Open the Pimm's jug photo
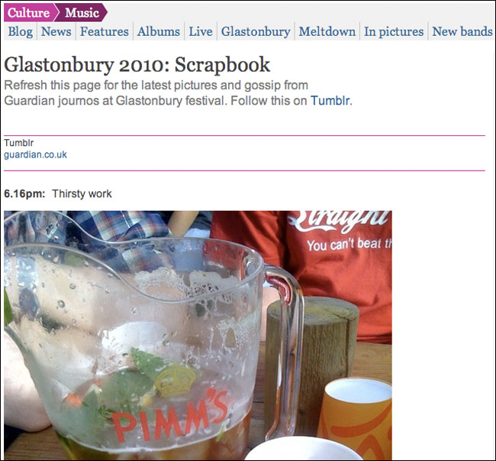This screenshot has width=496, height=461. coord(198,335)
